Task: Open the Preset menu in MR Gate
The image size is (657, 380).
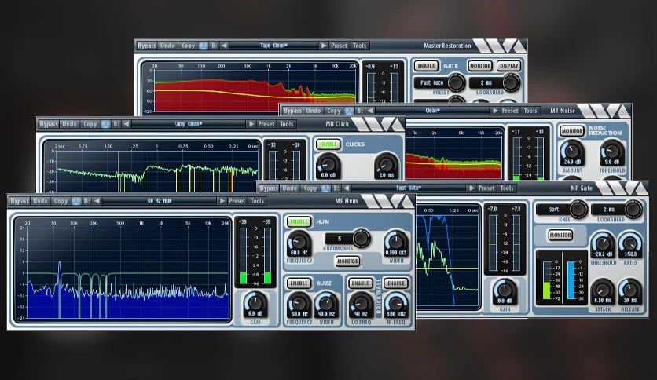Action: [486, 188]
